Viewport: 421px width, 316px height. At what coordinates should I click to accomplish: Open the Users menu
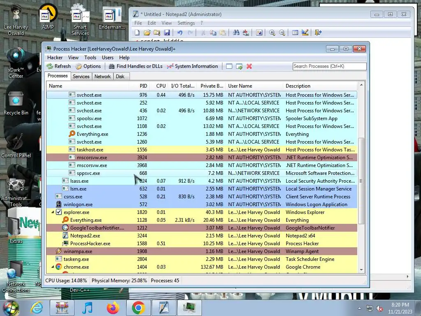108,58
